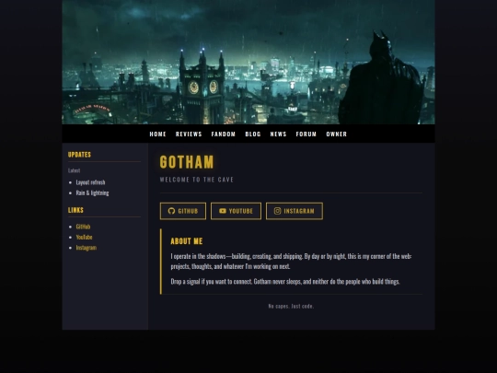Click the YOUTUBE button label

pos(241,211)
